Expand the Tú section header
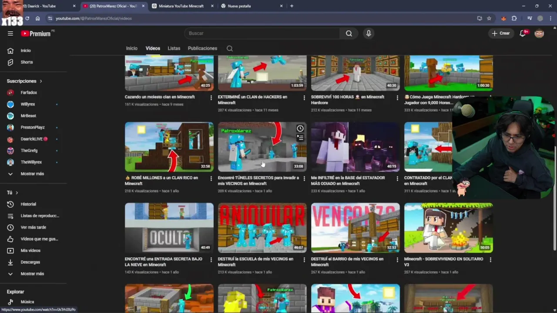This screenshot has height=313, width=557. click(x=12, y=193)
